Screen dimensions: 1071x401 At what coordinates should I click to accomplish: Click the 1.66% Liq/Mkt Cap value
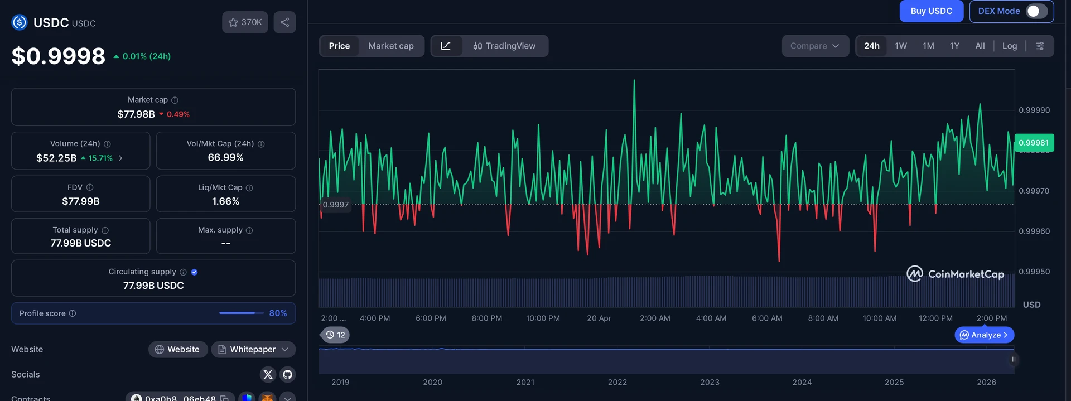tap(226, 201)
